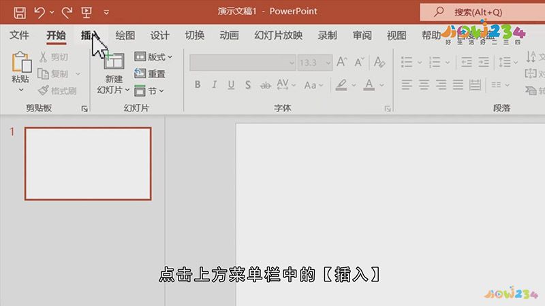Open the Design (设计) tab

(x=159, y=35)
